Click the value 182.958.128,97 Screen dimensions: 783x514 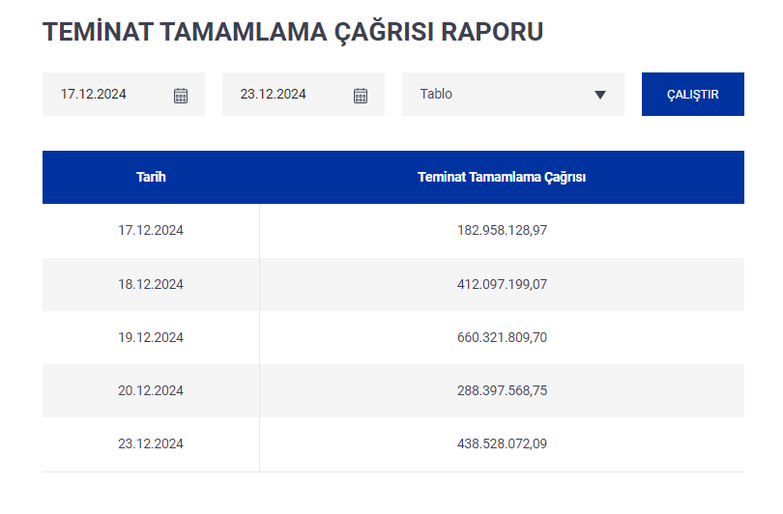pyautogui.click(x=502, y=231)
